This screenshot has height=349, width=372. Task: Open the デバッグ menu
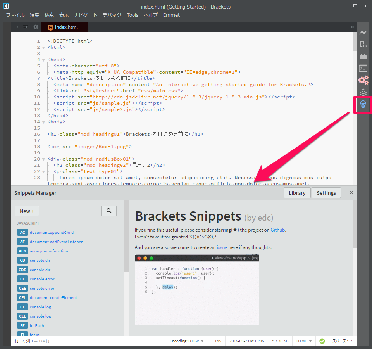point(112,15)
